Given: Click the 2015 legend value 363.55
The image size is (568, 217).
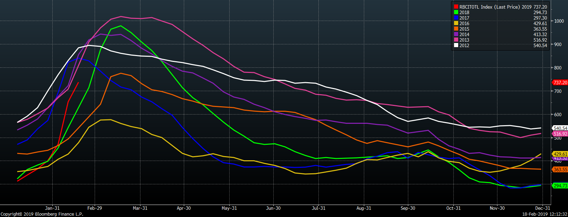Looking at the screenshot, I should (540, 29).
